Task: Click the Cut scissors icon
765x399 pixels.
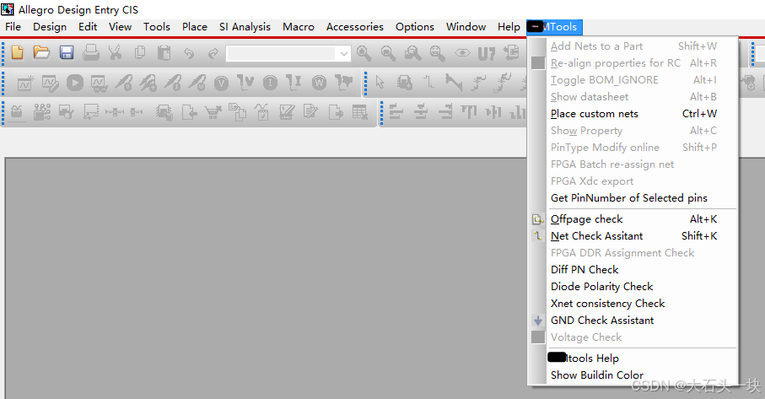Action: coord(116,52)
